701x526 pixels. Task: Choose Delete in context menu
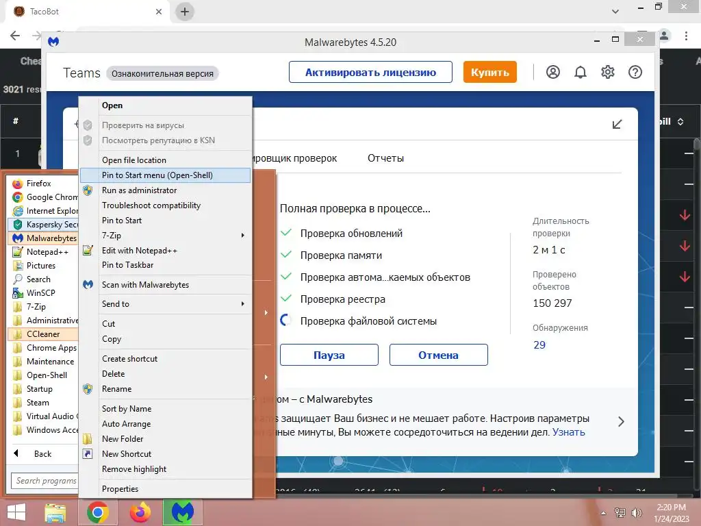pyautogui.click(x=165, y=374)
